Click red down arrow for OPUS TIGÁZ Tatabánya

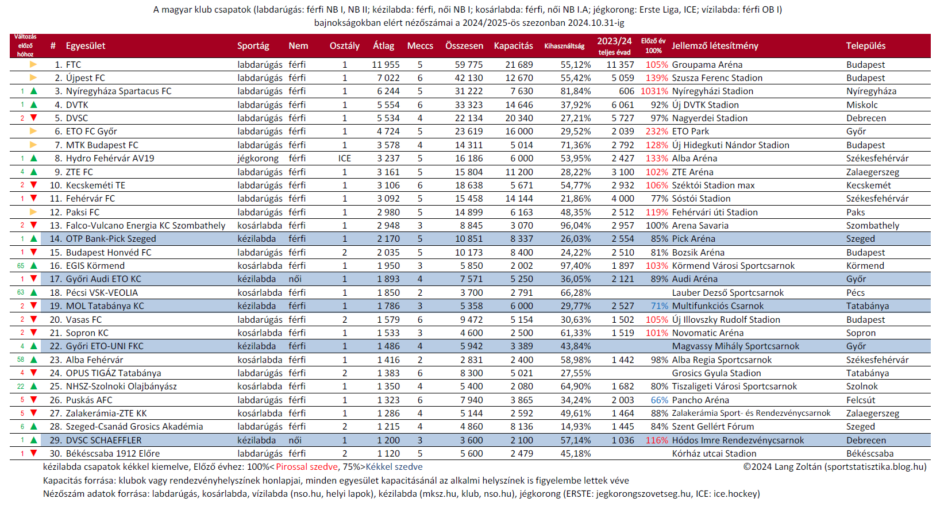tap(33, 373)
